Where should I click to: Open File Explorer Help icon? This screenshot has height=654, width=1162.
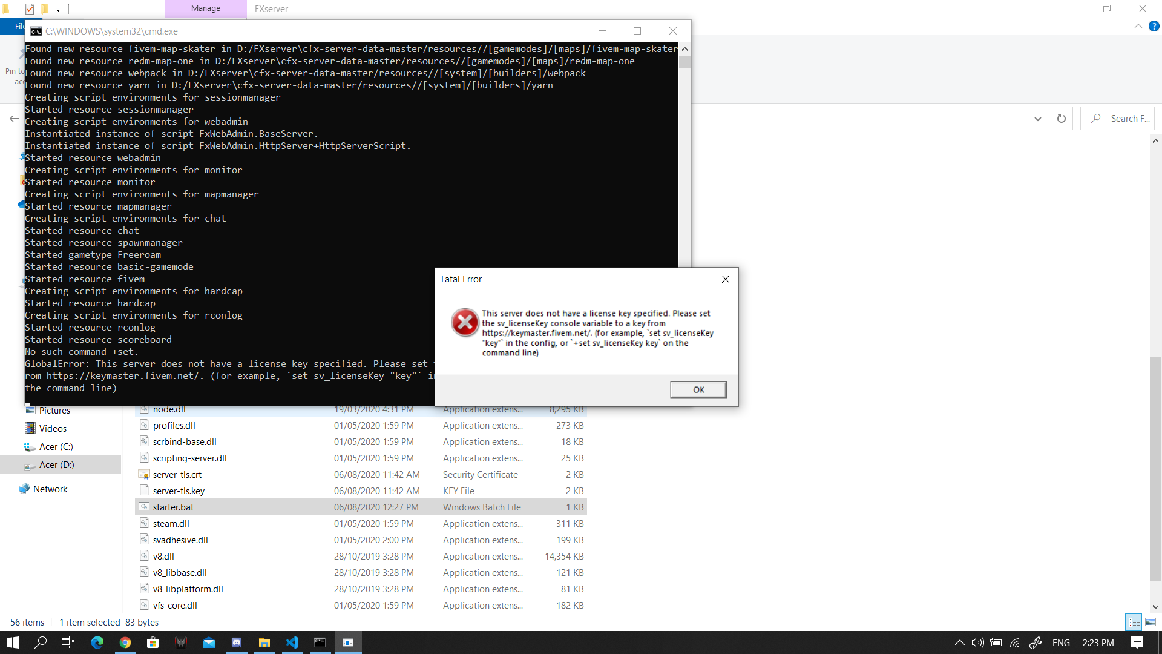[1154, 26]
